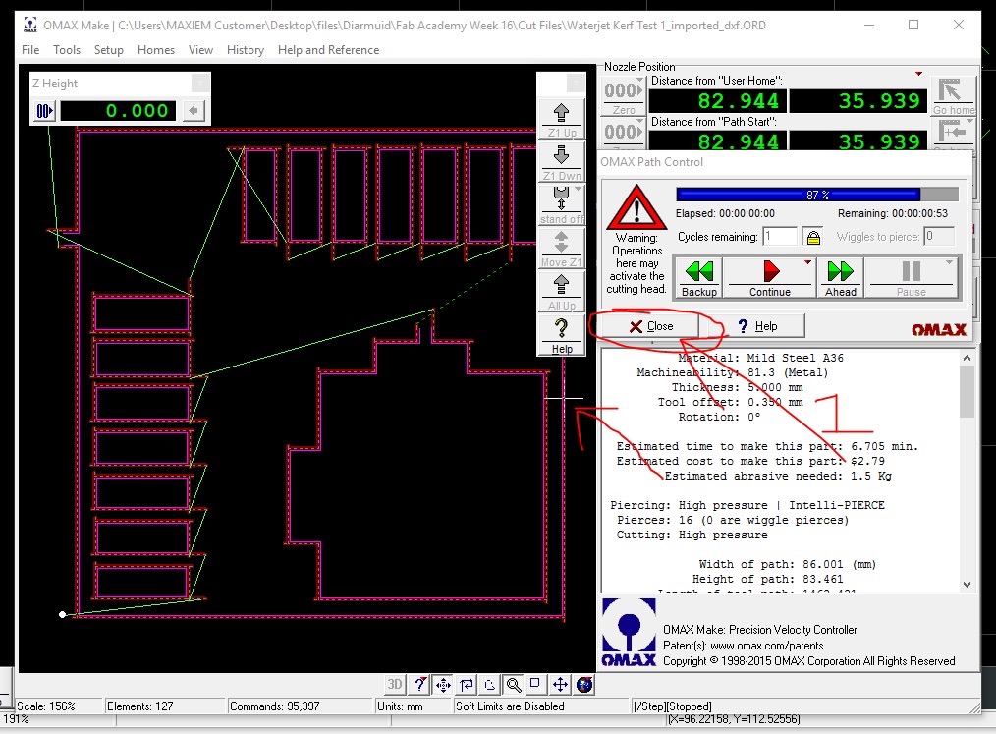Open Help in the Z-axis toolbar
Image resolution: width=996 pixels, height=734 pixels.
(x=561, y=335)
